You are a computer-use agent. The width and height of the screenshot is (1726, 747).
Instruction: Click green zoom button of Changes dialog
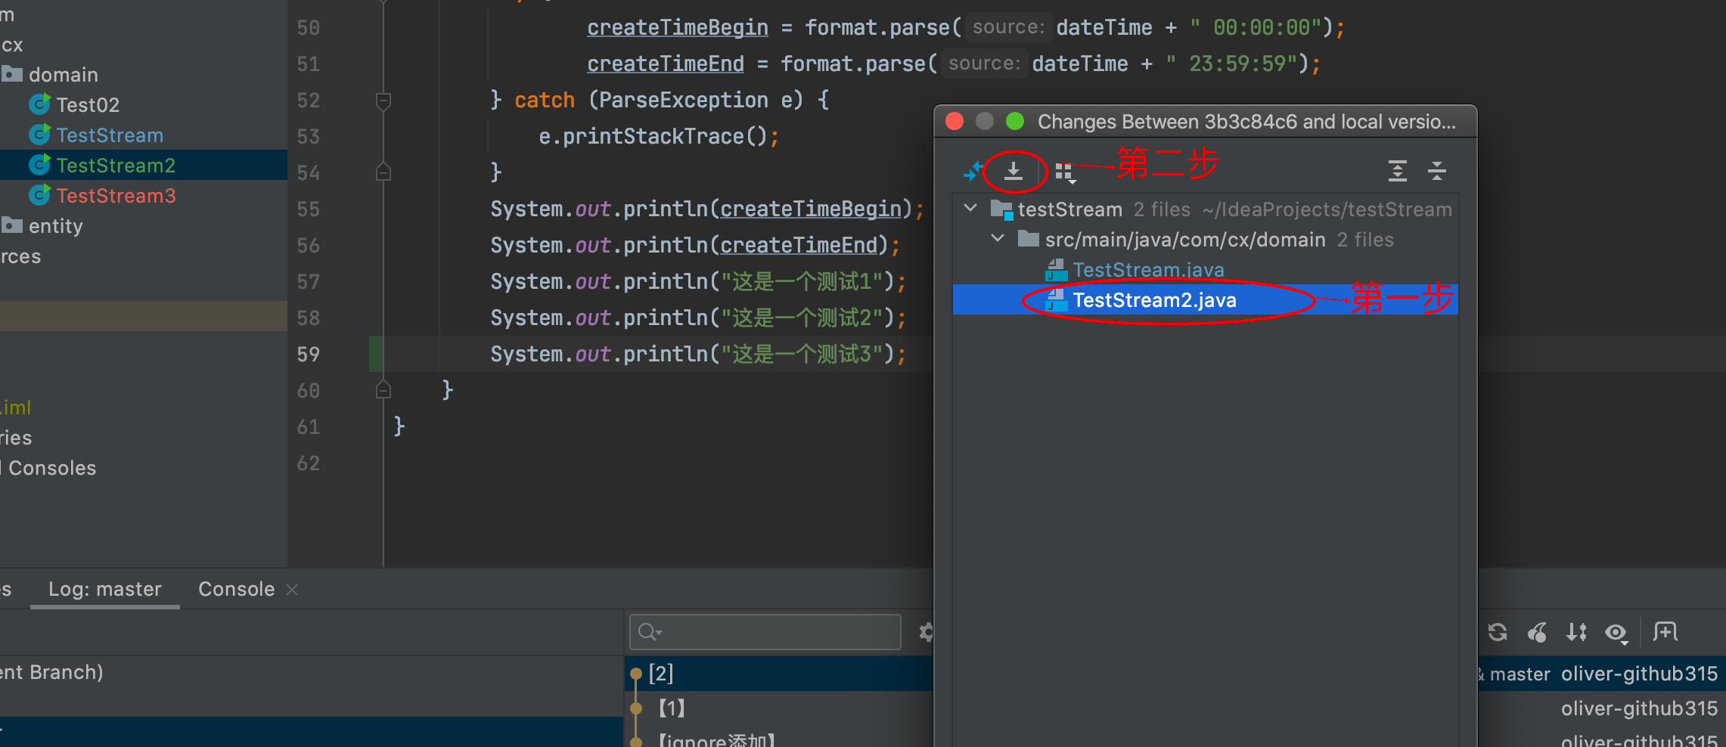(1015, 121)
